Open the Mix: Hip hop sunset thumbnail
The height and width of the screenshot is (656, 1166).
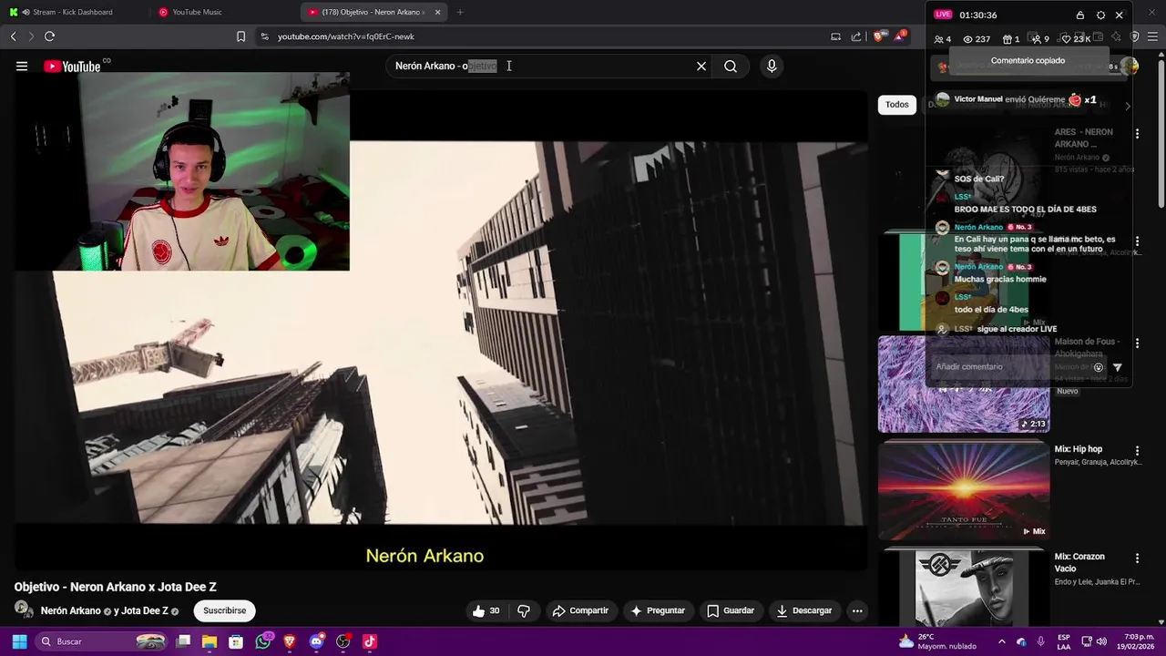click(964, 491)
